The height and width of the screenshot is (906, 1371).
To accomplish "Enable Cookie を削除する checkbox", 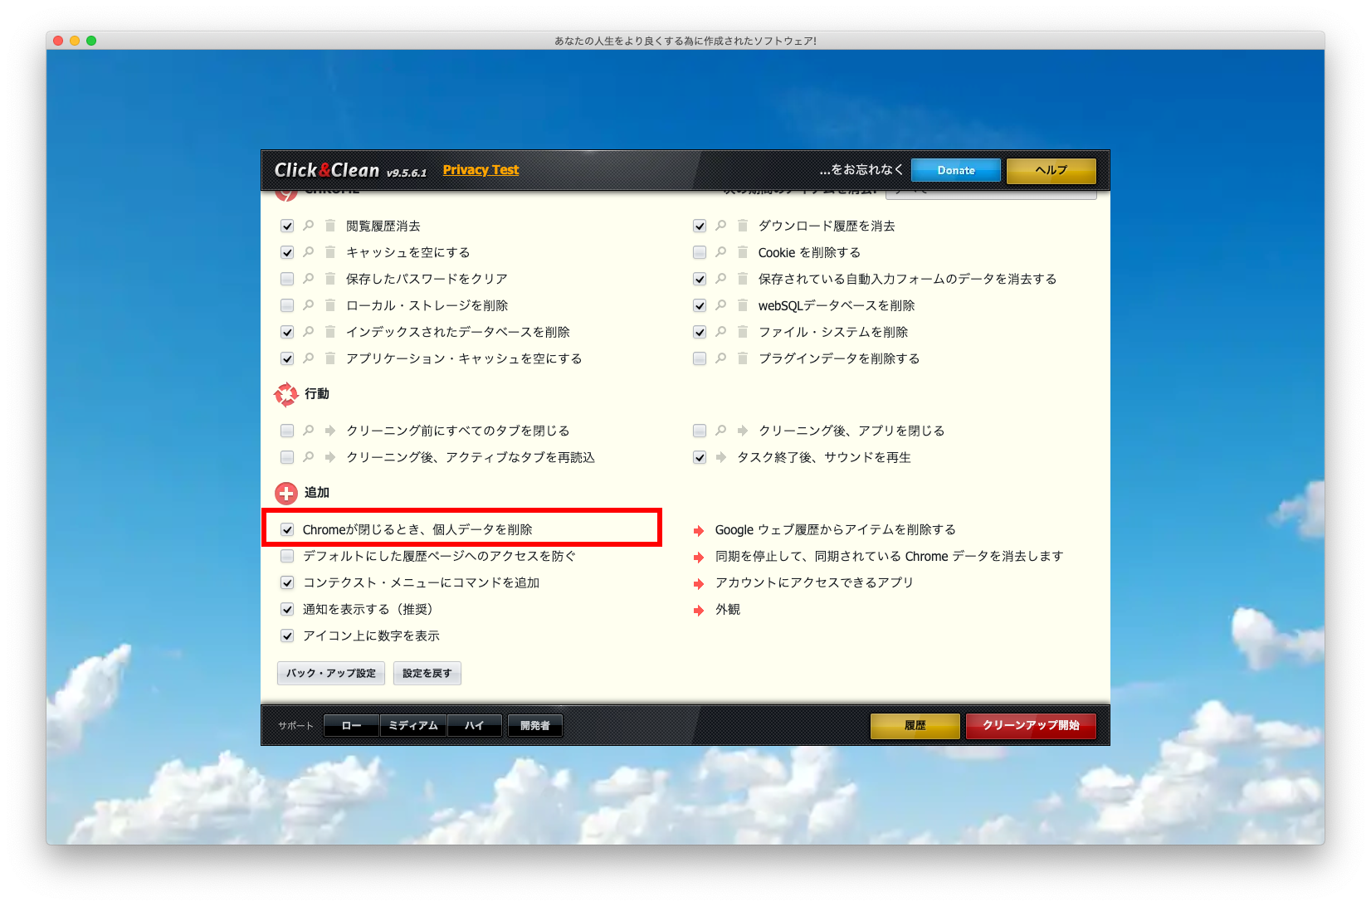I will 700,252.
